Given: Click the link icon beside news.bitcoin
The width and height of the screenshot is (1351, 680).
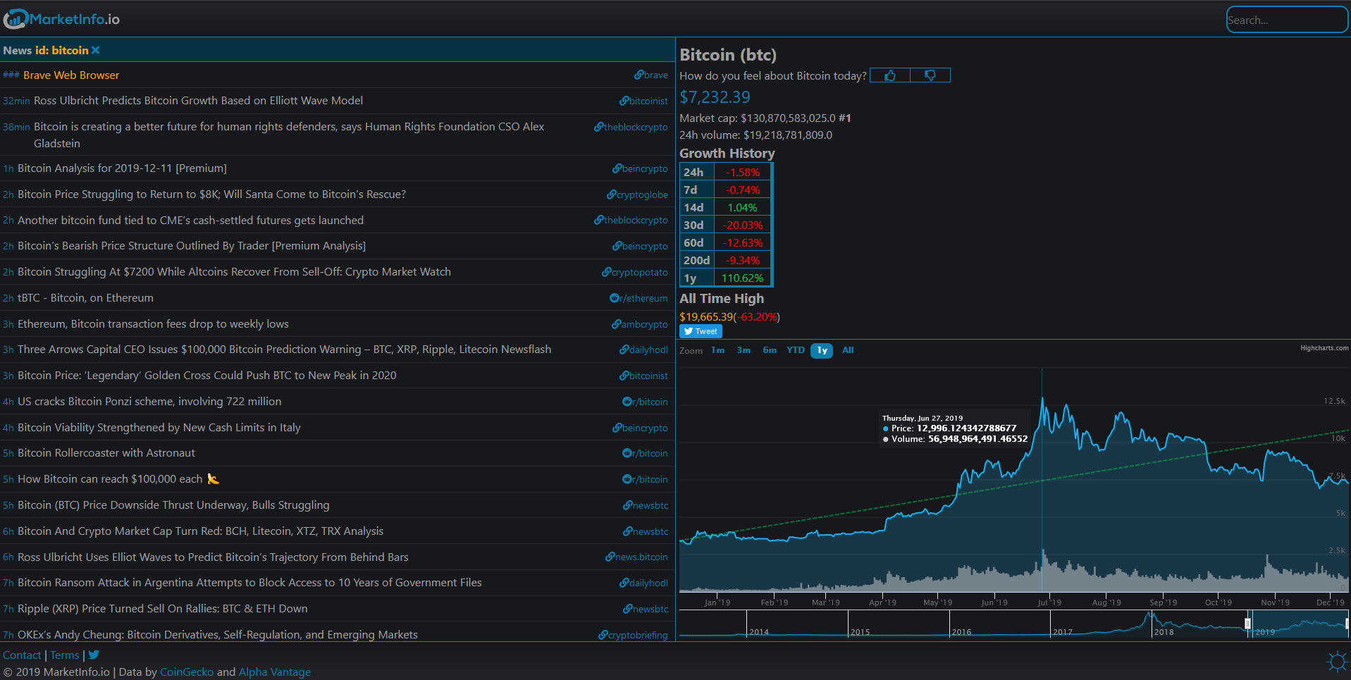Looking at the screenshot, I should pos(610,557).
